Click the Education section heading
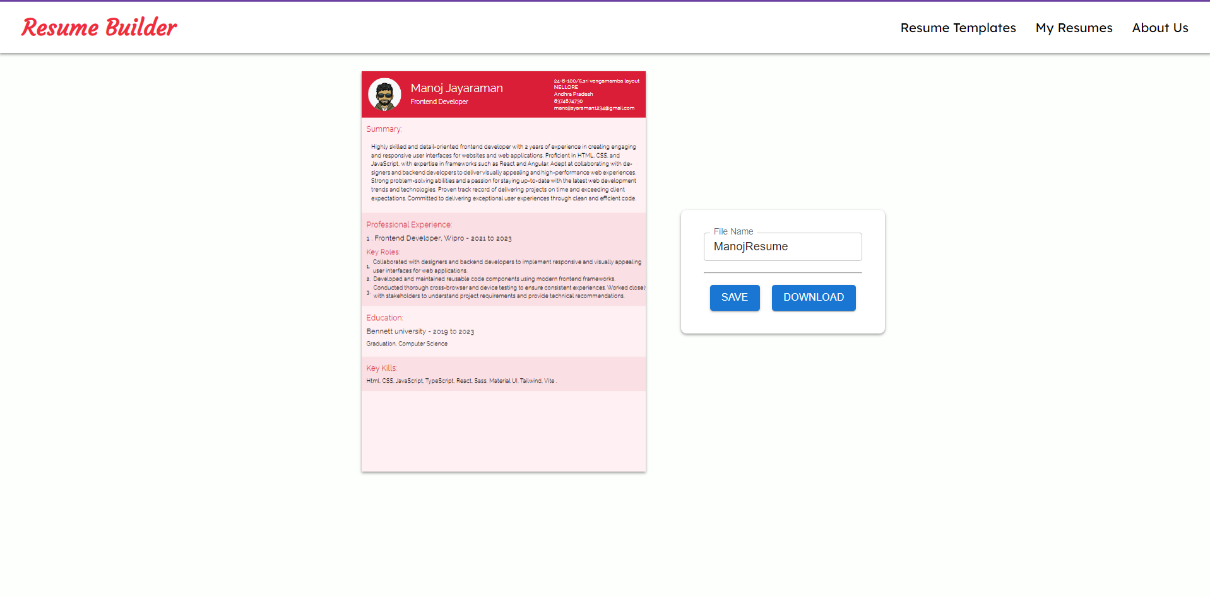The width and height of the screenshot is (1210, 597). coord(384,318)
